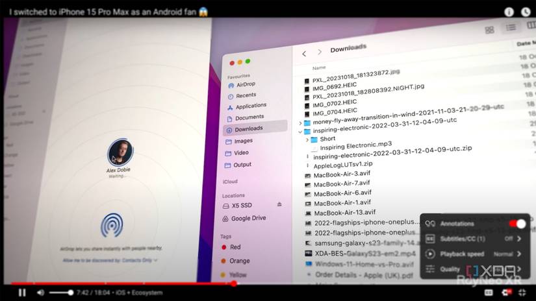Turn off the Annotations toggle
536x301 pixels.
517,224
